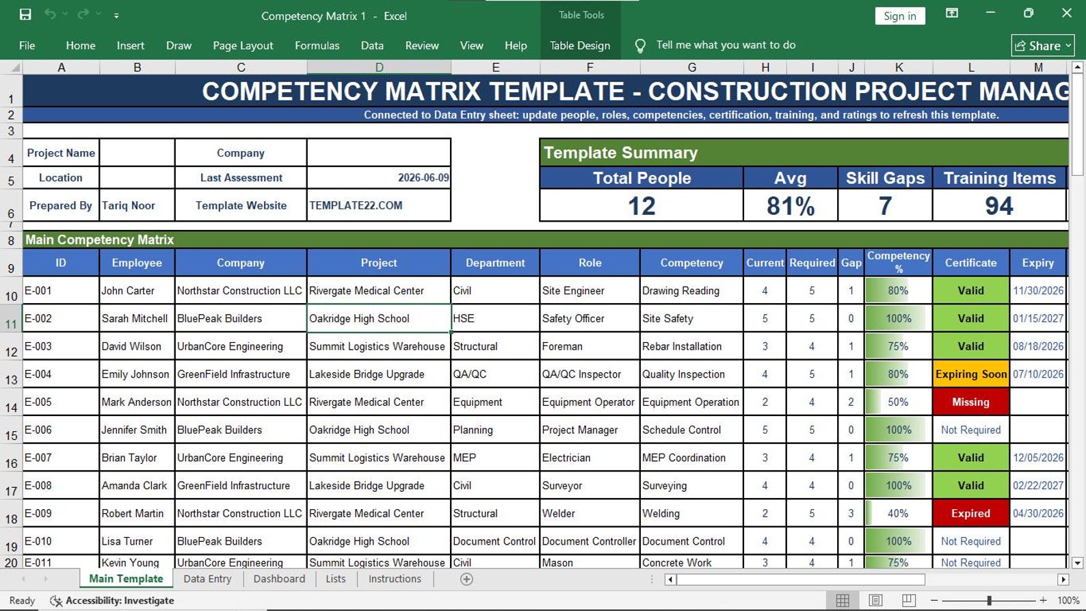Click the Sign in button
Viewport: 1086px width, 611px height.
click(x=900, y=16)
